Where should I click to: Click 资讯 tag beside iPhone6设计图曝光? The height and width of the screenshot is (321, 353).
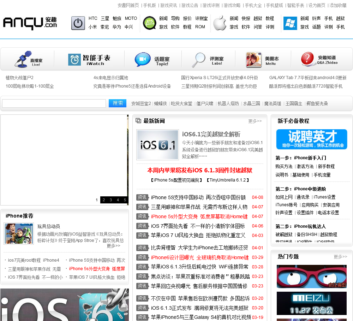pyautogui.click(x=142, y=257)
